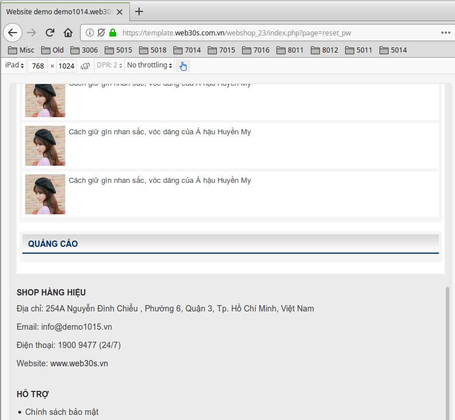The width and height of the screenshot is (455, 420).
Task: Click the Địa chỉ address line
Action: click(165, 309)
